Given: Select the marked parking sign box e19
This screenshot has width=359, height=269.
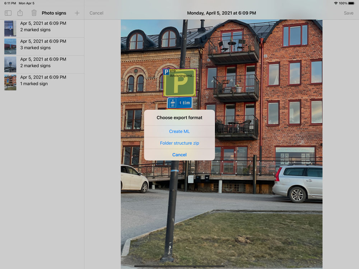Looking at the screenshot, I should 179,83.
